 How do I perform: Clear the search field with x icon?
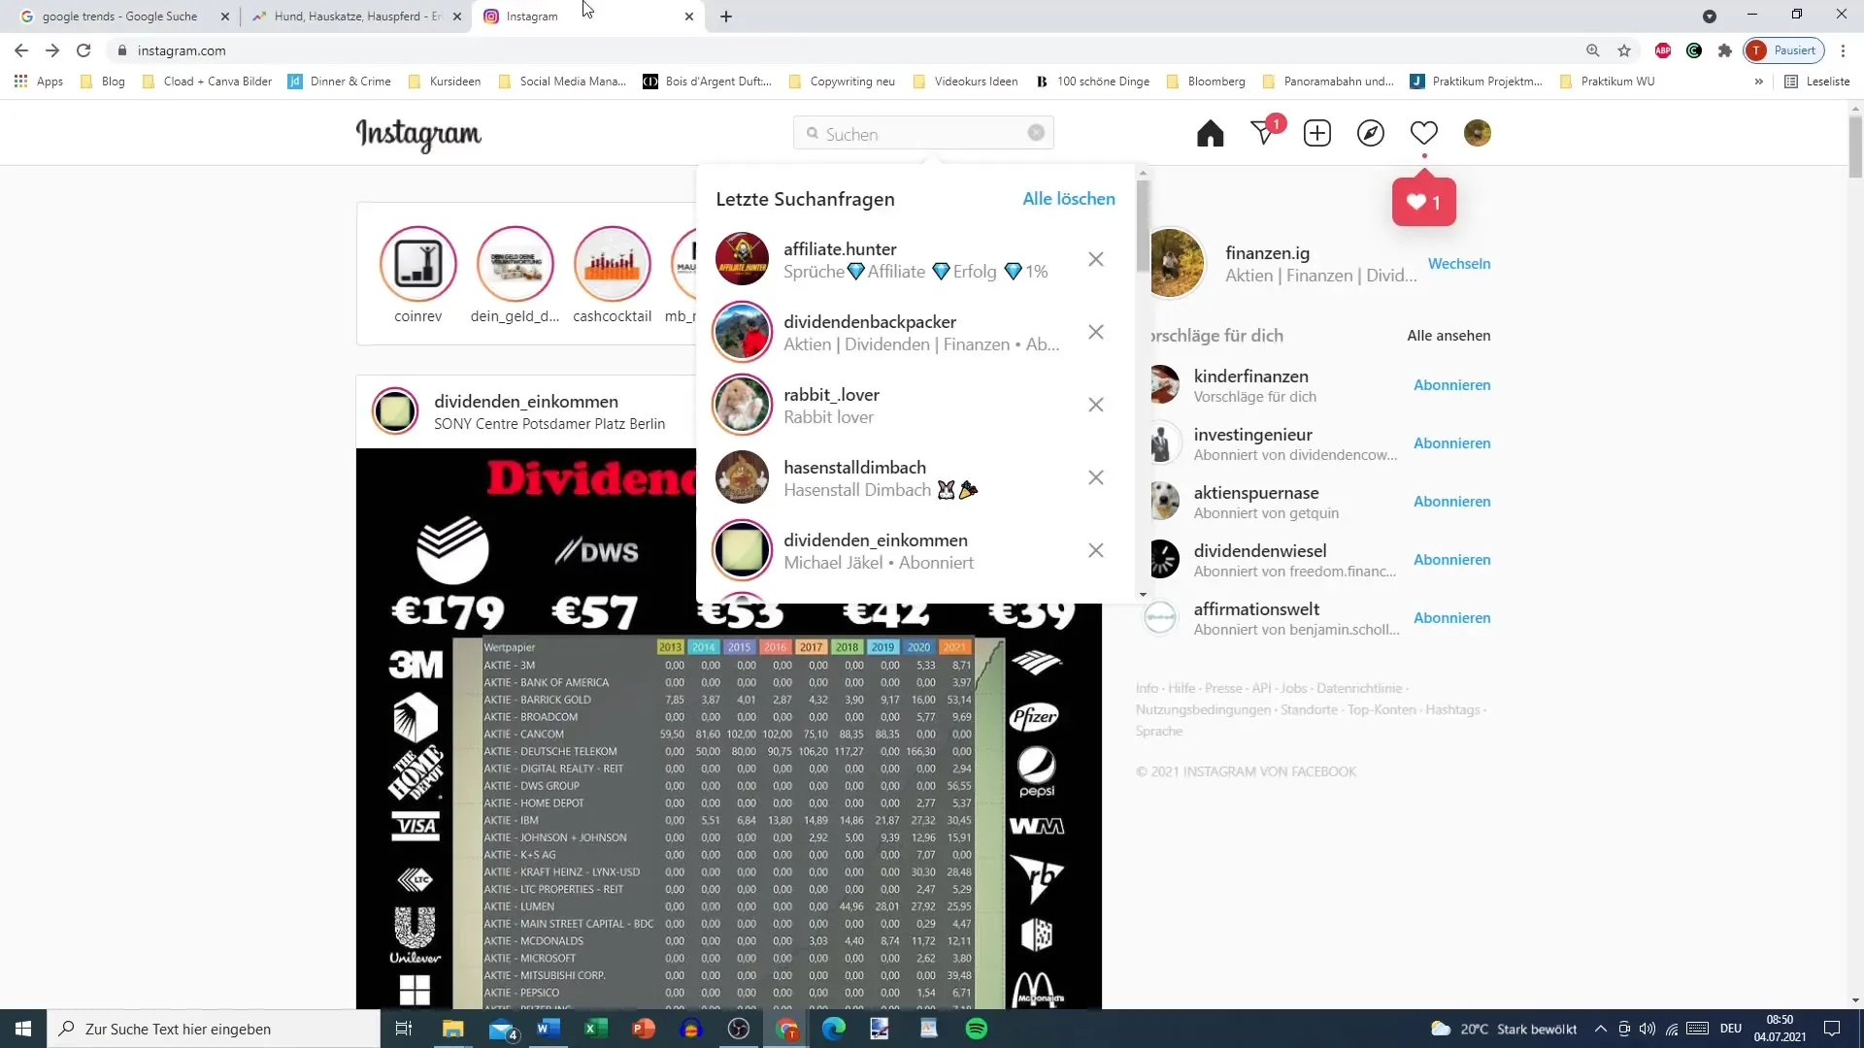pos(1036,133)
